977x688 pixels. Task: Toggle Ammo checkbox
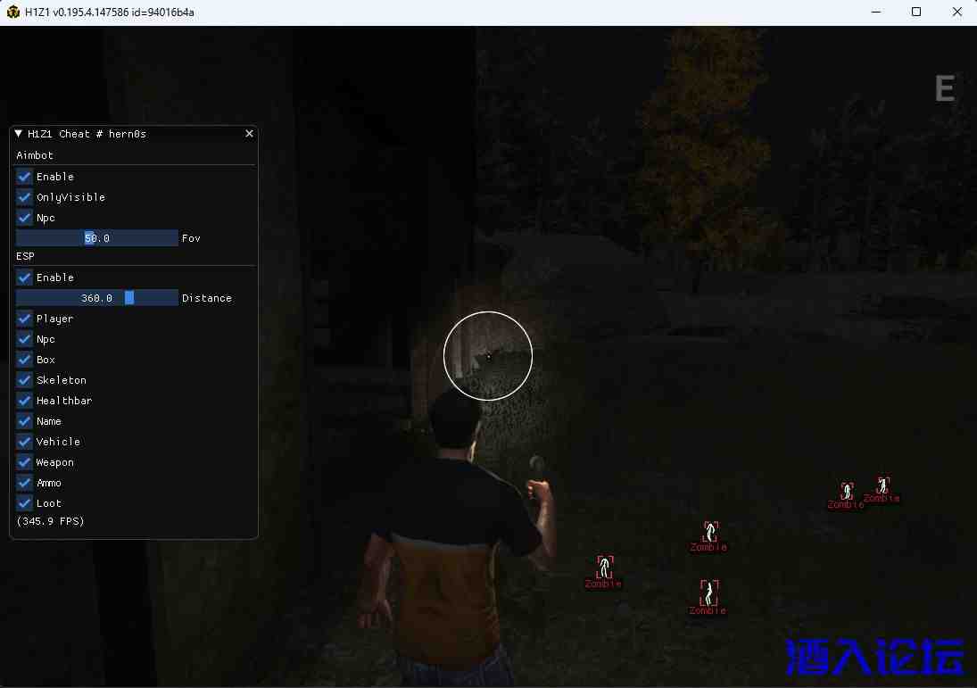pos(24,483)
